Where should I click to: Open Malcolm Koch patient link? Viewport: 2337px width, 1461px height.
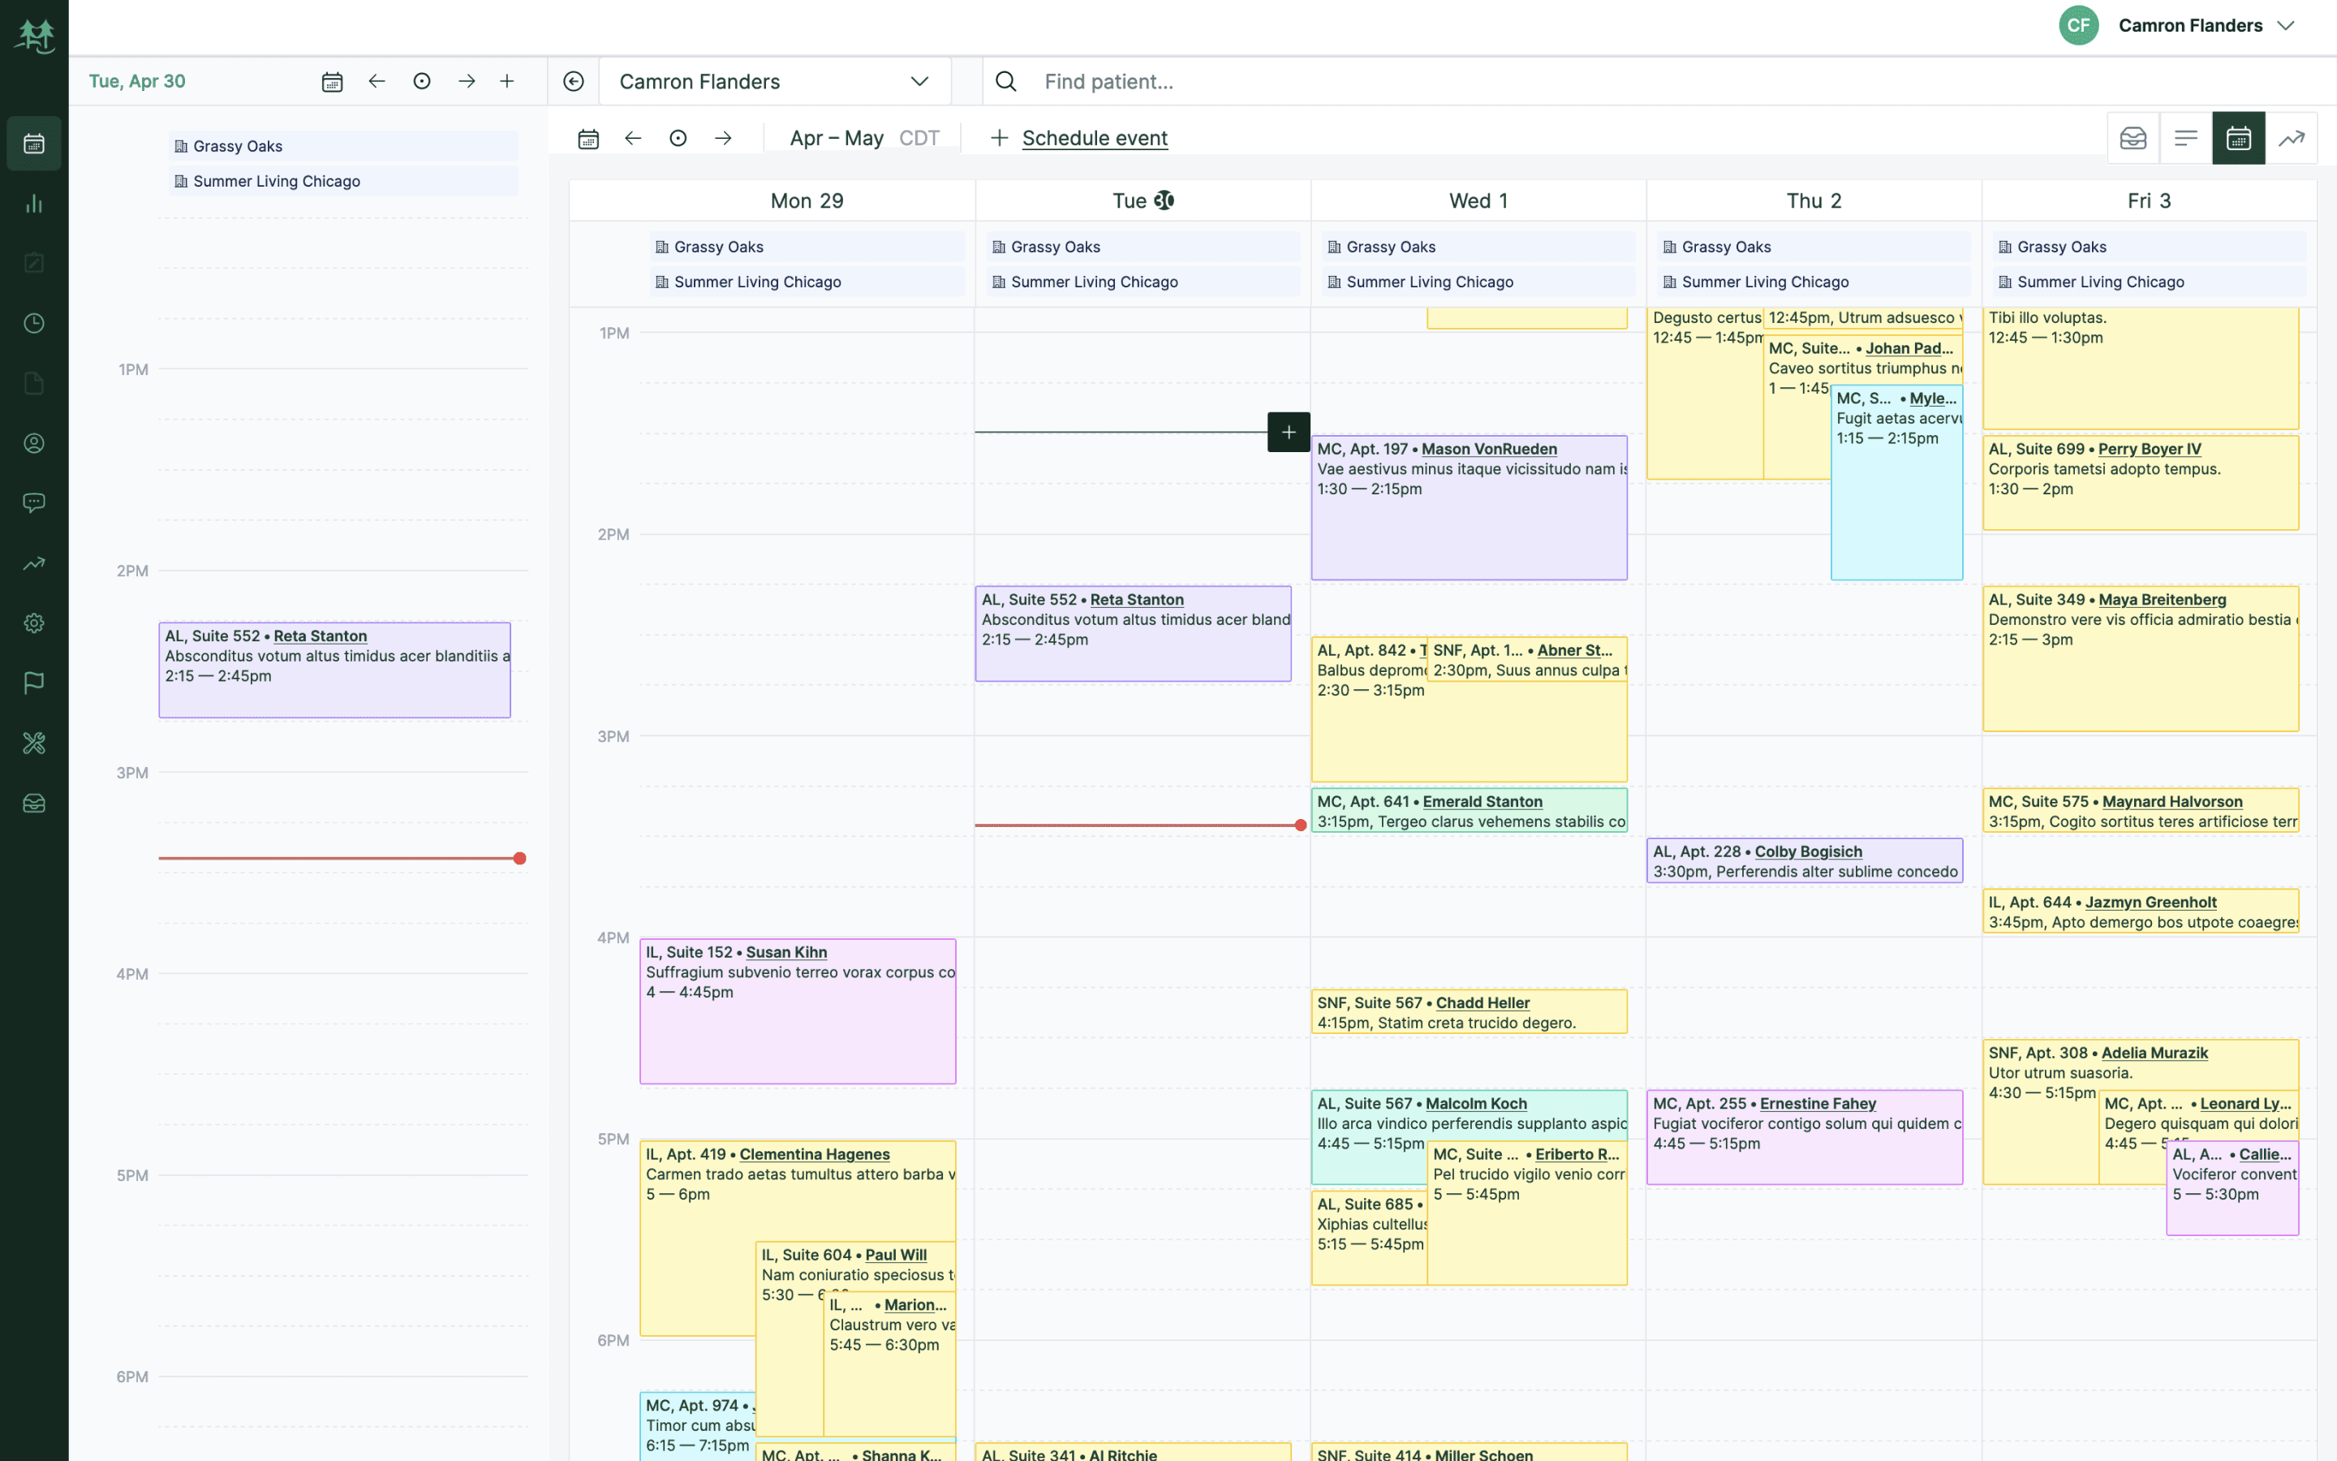point(1475,1102)
